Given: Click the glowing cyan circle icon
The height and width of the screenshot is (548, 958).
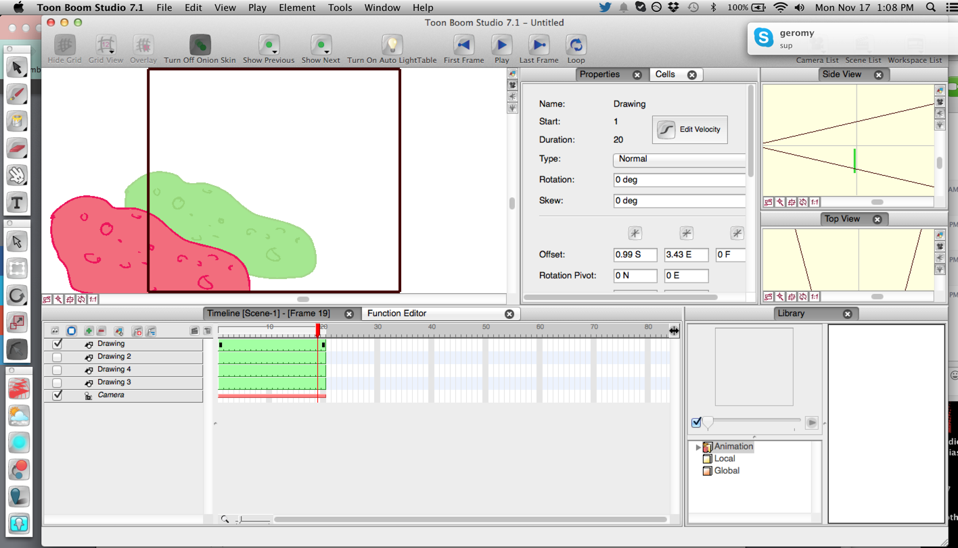Looking at the screenshot, I should (x=19, y=443).
